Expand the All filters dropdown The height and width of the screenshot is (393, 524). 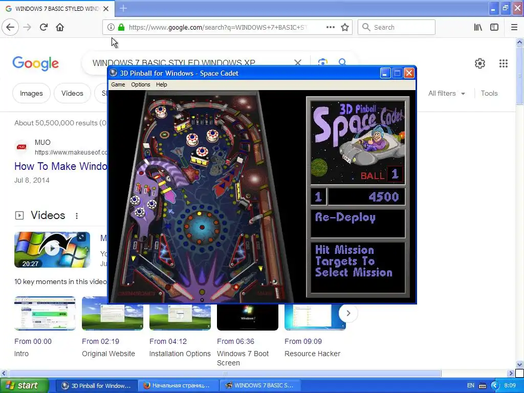447,94
